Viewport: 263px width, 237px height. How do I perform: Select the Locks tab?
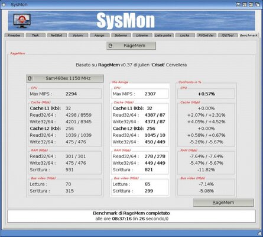click(x=185, y=35)
